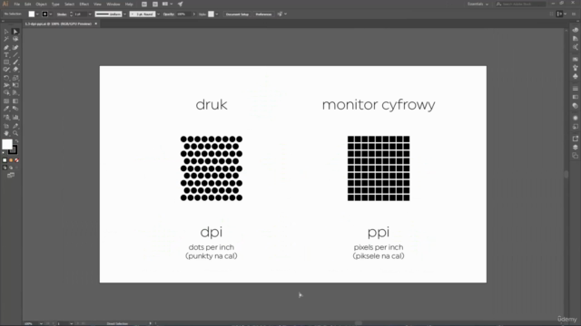Viewport: 581px width, 326px height.
Task: Open the Edit menu
Action: [28, 4]
